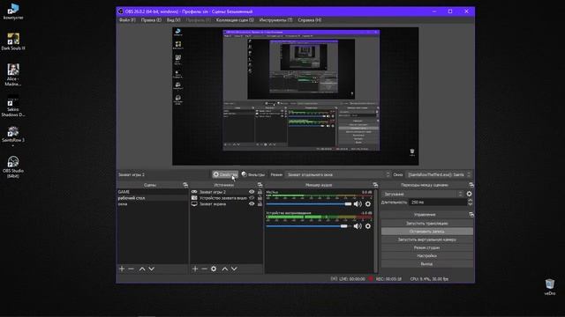Toggle visibility of Захват игры 2 source

pyautogui.click(x=252, y=192)
